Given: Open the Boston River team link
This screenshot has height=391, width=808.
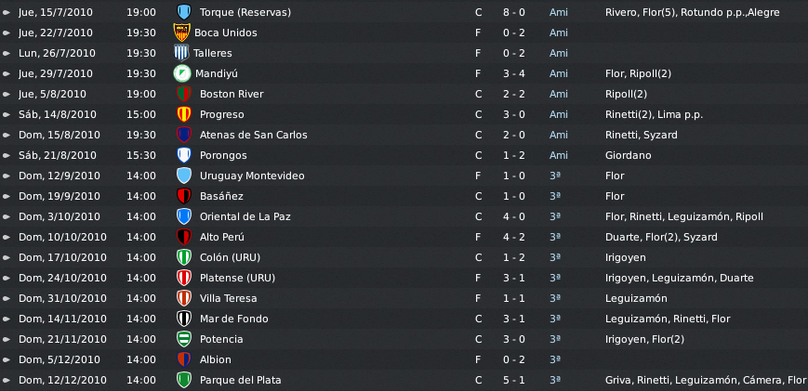Looking at the screenshot, I should [x=232, y=94].
